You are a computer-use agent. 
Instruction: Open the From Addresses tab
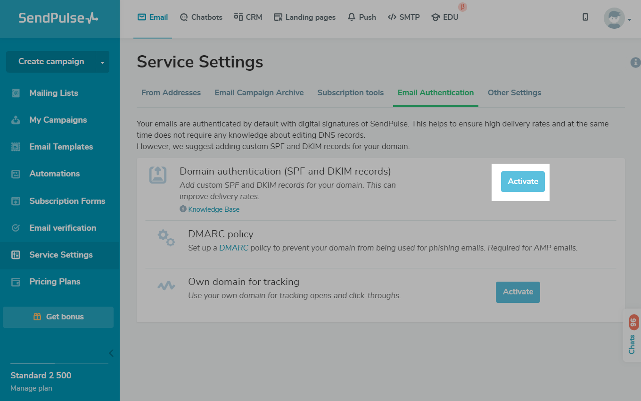171,92
